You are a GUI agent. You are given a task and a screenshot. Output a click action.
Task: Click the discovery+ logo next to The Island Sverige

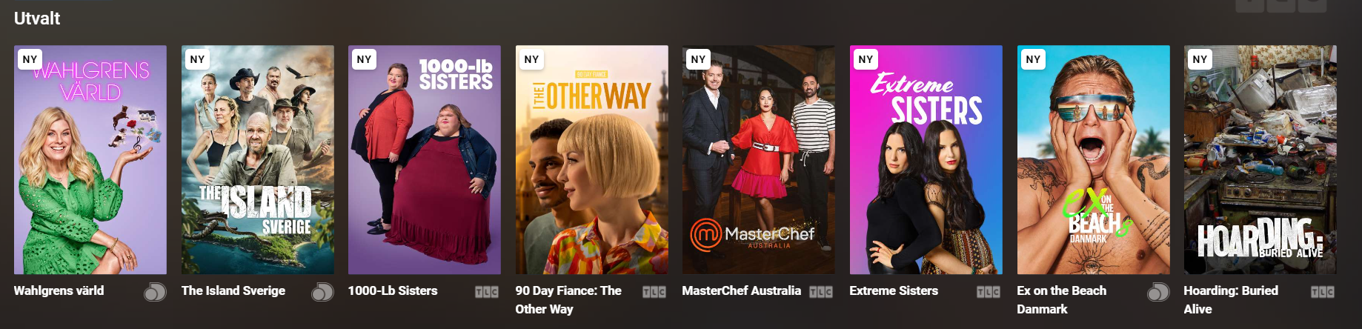tap(322, 292)
